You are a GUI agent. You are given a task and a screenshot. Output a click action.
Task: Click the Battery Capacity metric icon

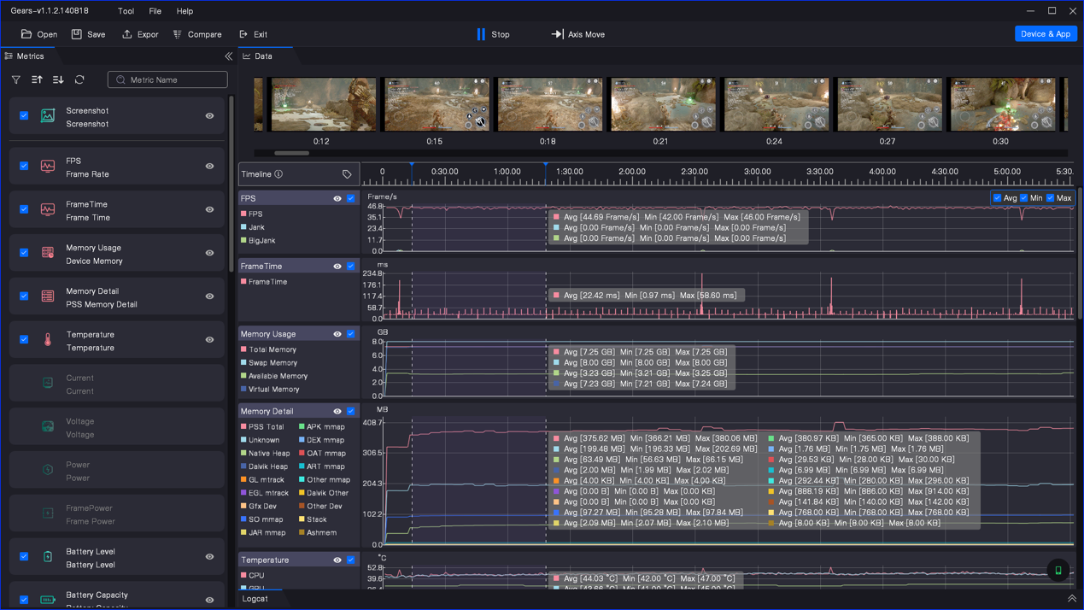(x=48, y=600)
